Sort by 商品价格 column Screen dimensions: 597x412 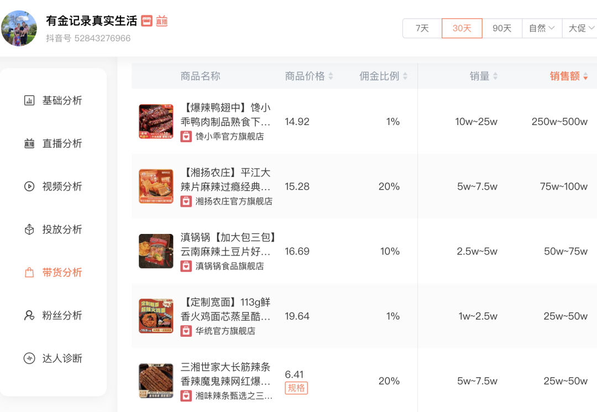309,76
